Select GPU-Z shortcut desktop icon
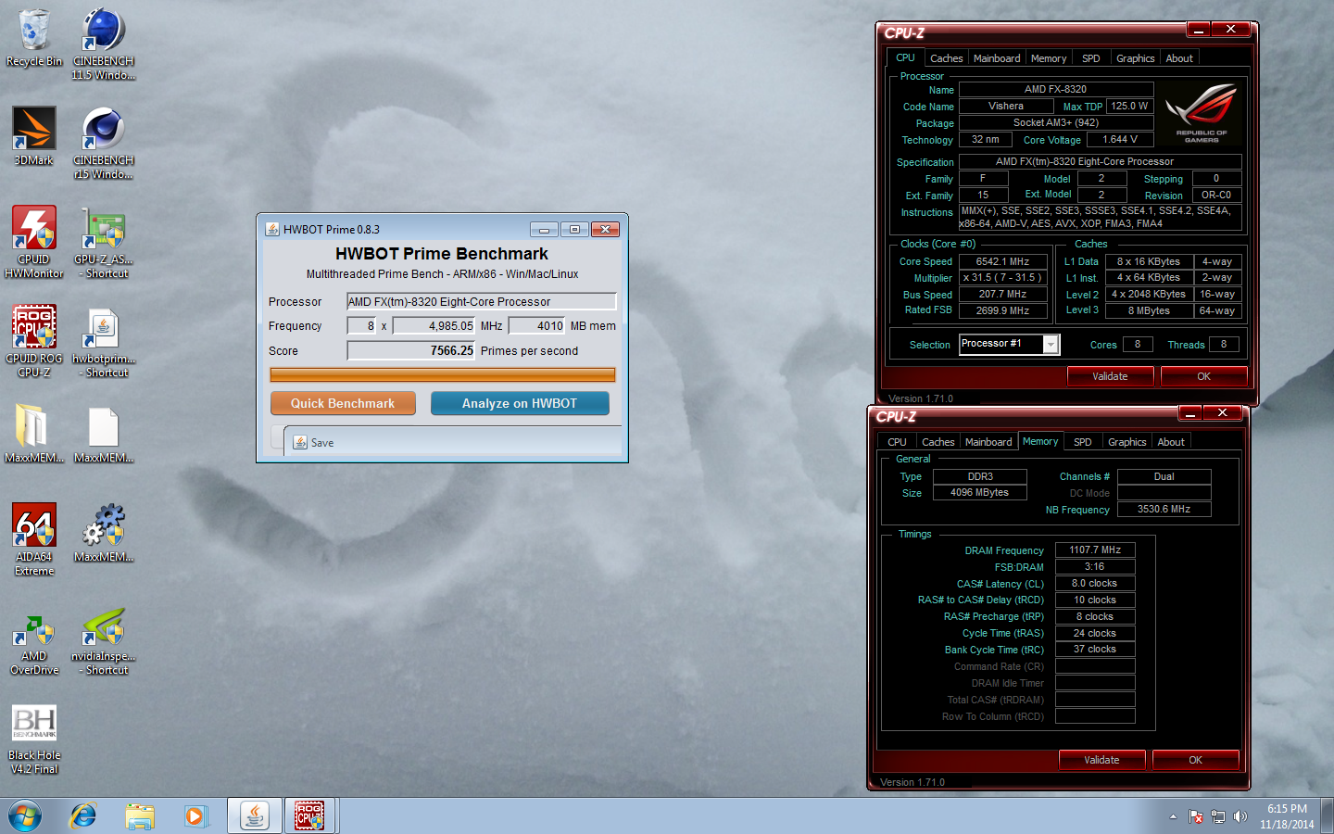Viewport: 1334px width, 834px height. pyautogui.click(x=104, y=242)
